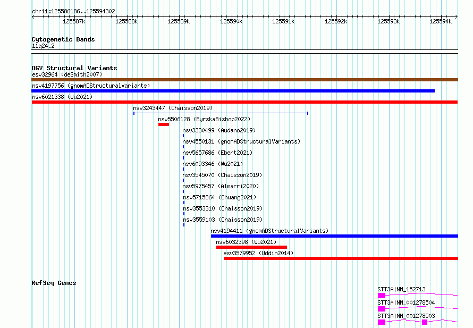Screen dimensions: 473x328
Task: Open nsv4550131 gnomAD variant label
Action: [x=241, y=141]
